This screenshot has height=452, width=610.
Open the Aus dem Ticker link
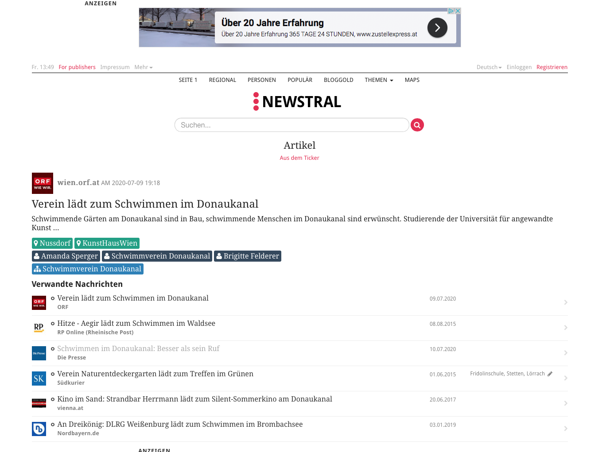[299, 158]
